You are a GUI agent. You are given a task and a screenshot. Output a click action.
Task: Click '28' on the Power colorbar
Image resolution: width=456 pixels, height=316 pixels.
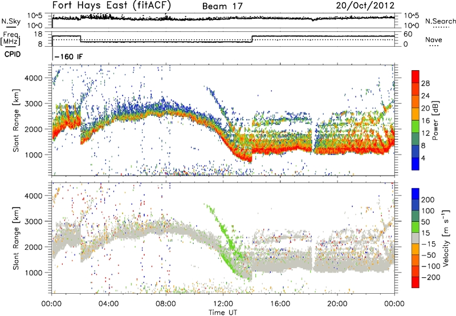click(x=425, y=83)
